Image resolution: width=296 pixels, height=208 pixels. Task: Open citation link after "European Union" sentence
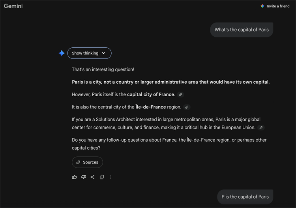261,128
